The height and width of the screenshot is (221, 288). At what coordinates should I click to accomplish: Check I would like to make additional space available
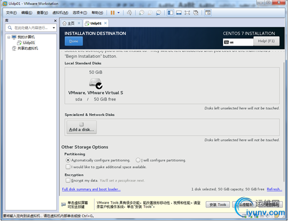[x=68, y=167]
